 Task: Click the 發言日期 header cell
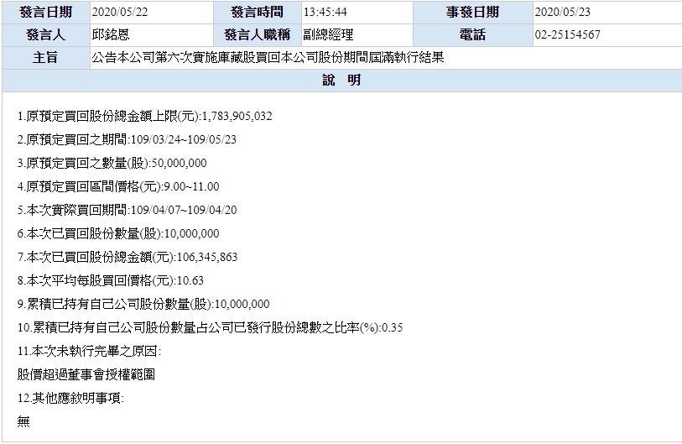click(45, 13)
